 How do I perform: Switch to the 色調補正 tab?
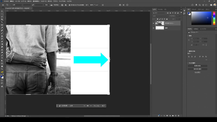[196, 29]
